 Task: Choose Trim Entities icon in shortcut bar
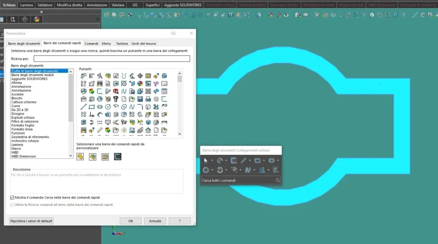(x=262, y=170)
